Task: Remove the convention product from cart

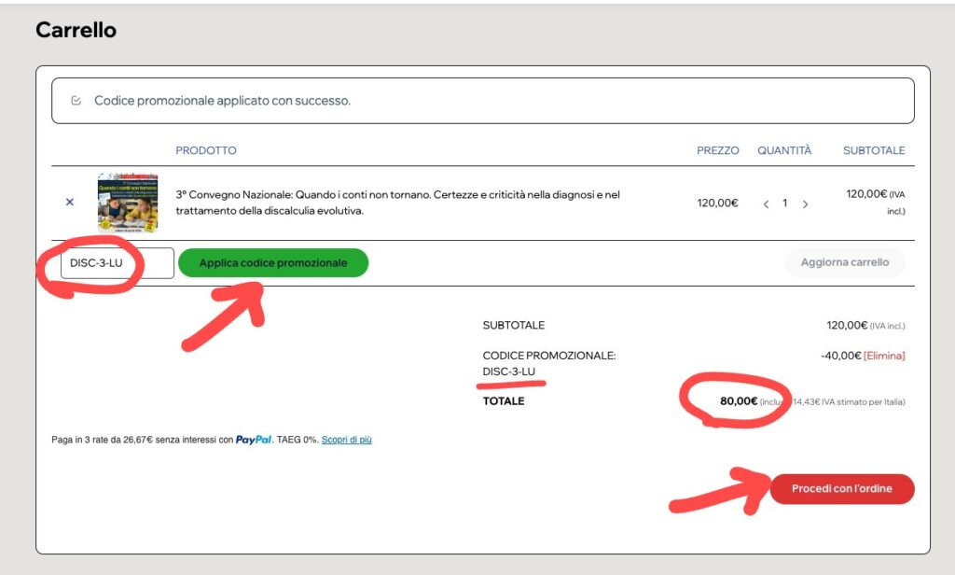Action: click(x=70, y=202)
